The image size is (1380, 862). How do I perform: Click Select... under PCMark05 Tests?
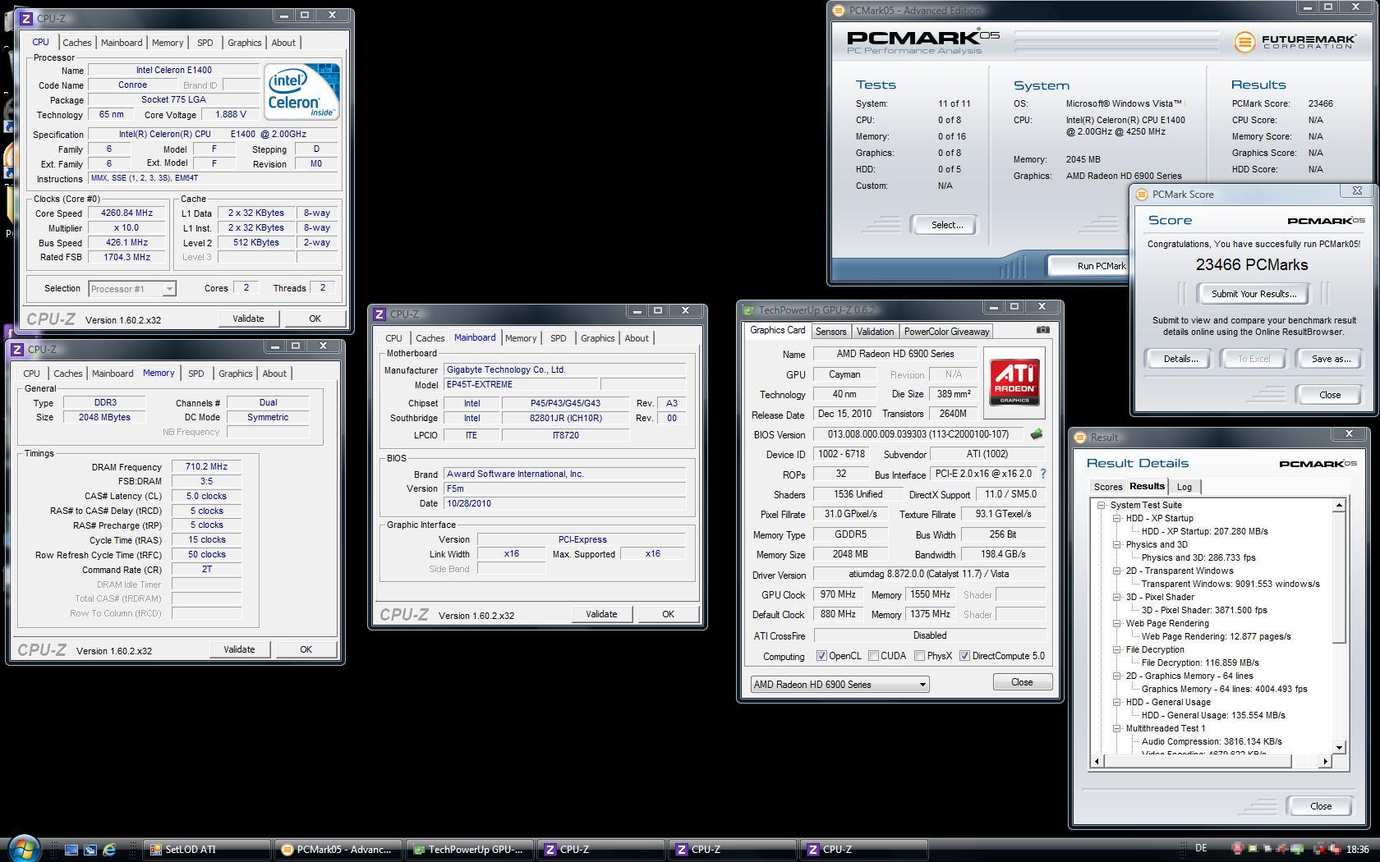(x=946, y=225)
